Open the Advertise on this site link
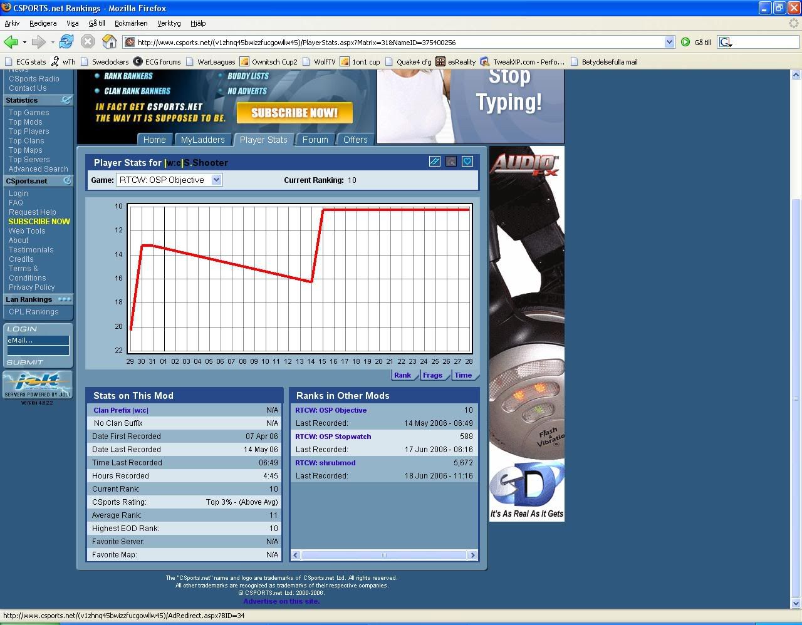The width and height of the screenshot is (802, 625). click(x=281, y=601)
